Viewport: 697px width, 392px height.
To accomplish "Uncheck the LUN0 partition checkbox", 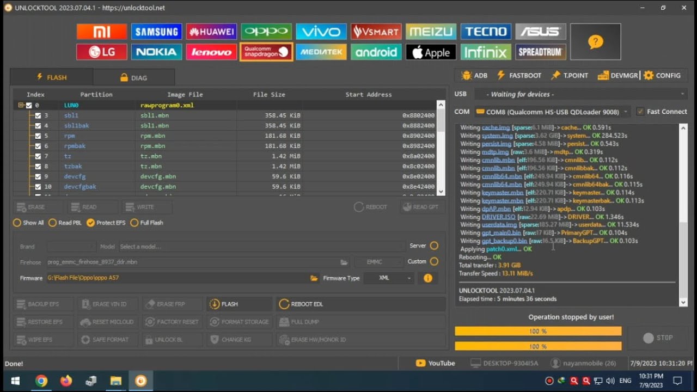I will pyautogui.click(x=29, y=106).
